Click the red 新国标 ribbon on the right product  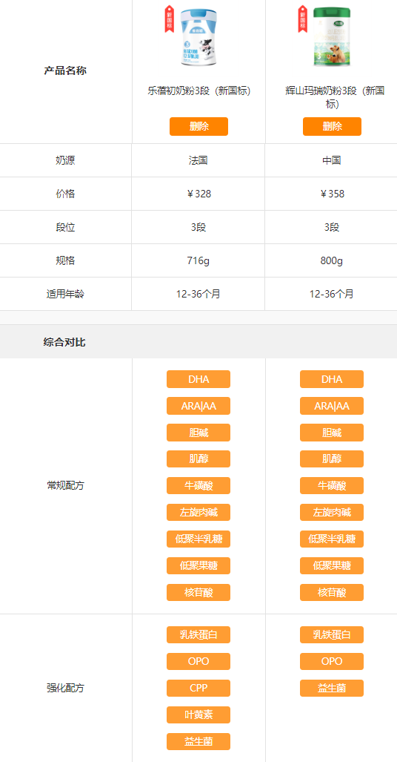[x=302, y=19]
